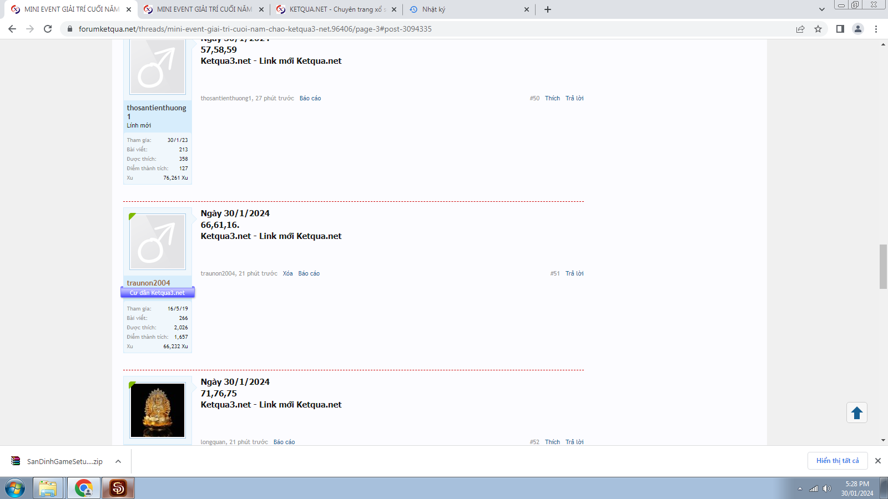Image resolution: width=888 pixels, height=499 pixels.
Task: Open the browser side panel
Action: tap(840, 29)
